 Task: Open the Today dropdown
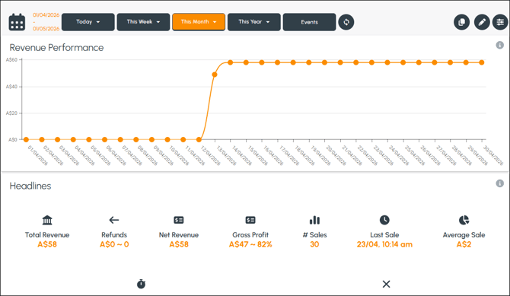point(88,22)
